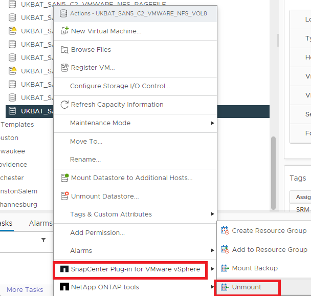This screenshot has height=296, width=311.
Task: Choose Move To... from the menu
Action: point(135,142)
